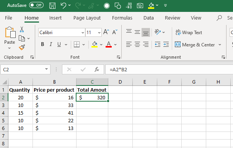Align text left
This screenshot has width=233, height=148.
129,44
